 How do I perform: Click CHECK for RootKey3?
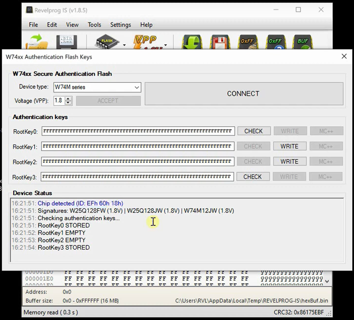[x=253, y=177]
